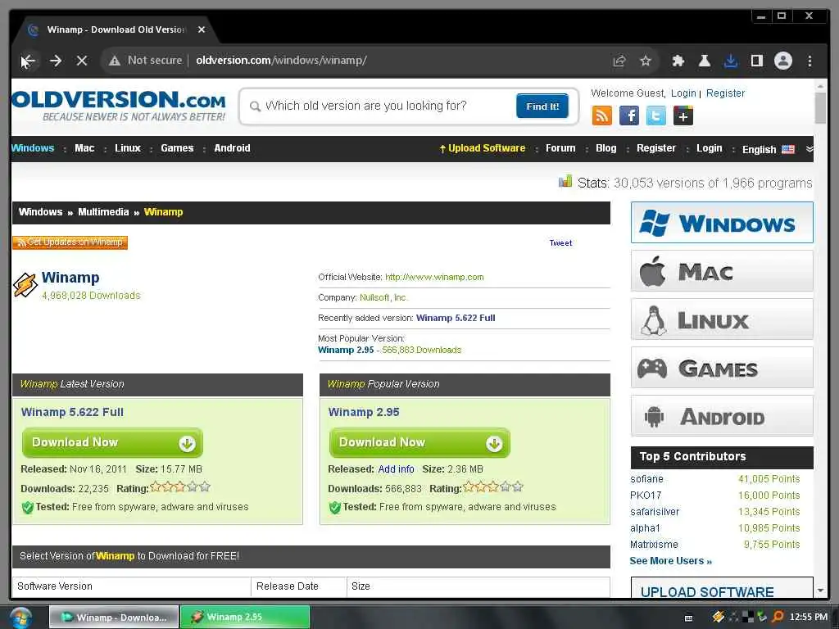Viewport: 839px width, 629px height.
Task: Click the browser back arrow
Action: coord(29,61)
